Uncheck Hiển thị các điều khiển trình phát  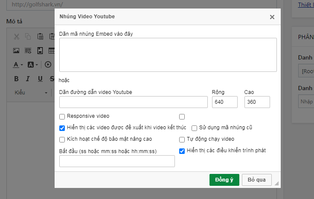[x=182, y=151]
